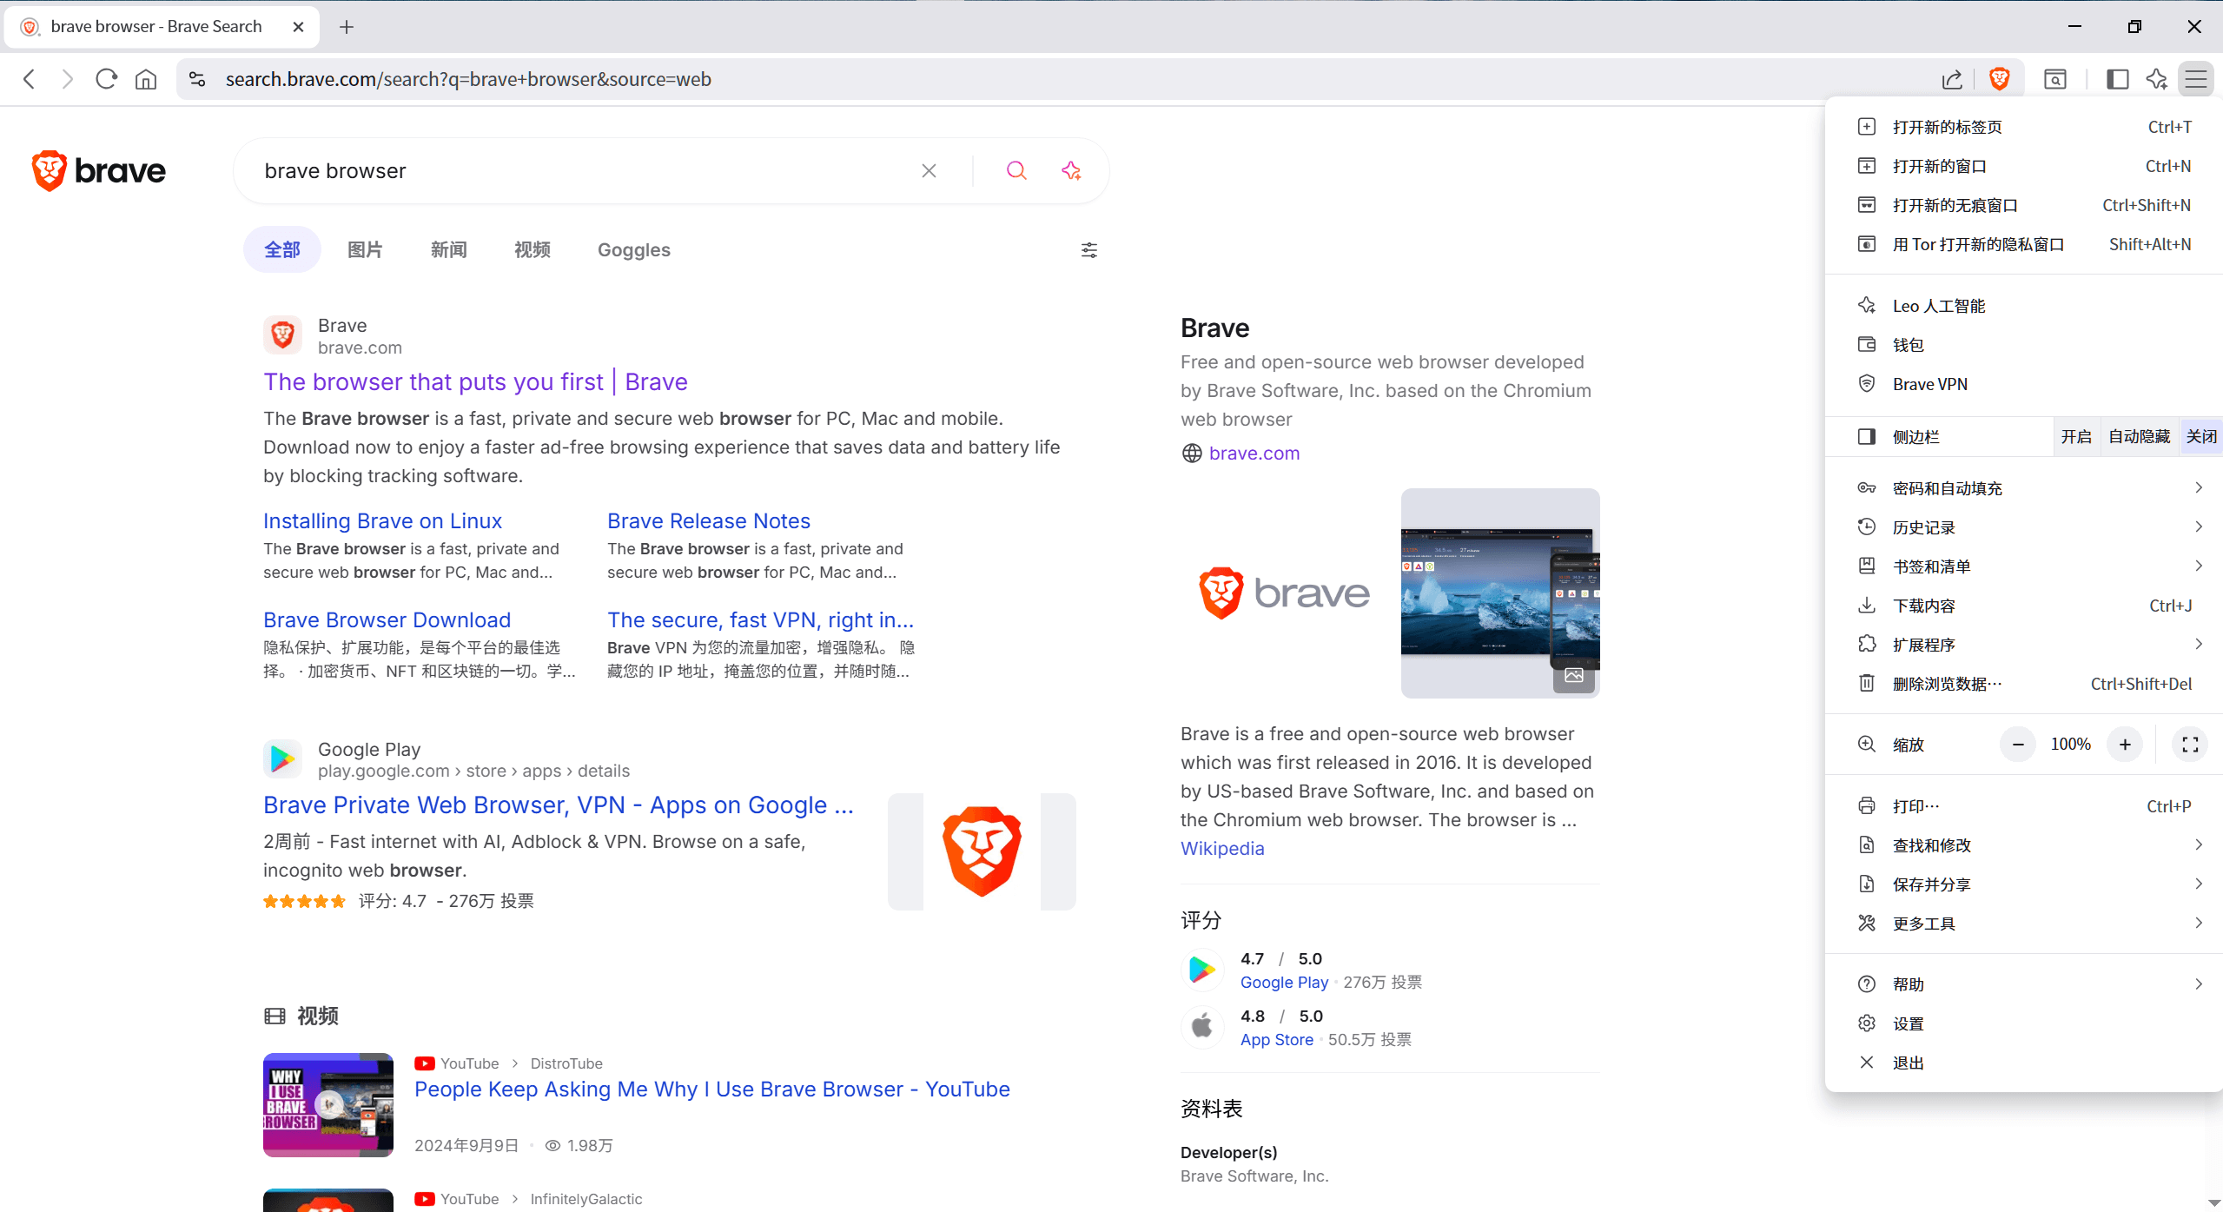
Task: Select 打开新的无痕窗口 menu item
Action: [1955, 205]
